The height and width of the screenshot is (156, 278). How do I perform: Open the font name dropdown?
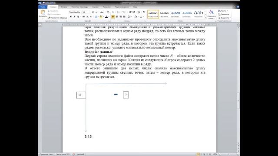click(81, 12)
